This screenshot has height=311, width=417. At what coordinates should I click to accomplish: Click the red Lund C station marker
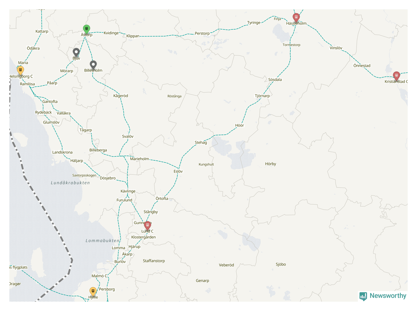[x=148, y=225]
